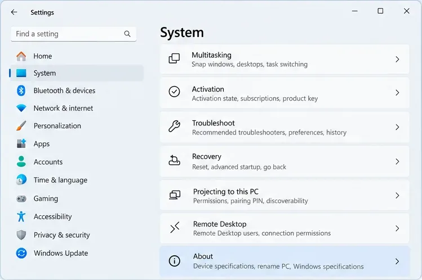Screen dimensions: 422x280
Task: Click the back arrow icon
Action: click(x=14, y=12)
